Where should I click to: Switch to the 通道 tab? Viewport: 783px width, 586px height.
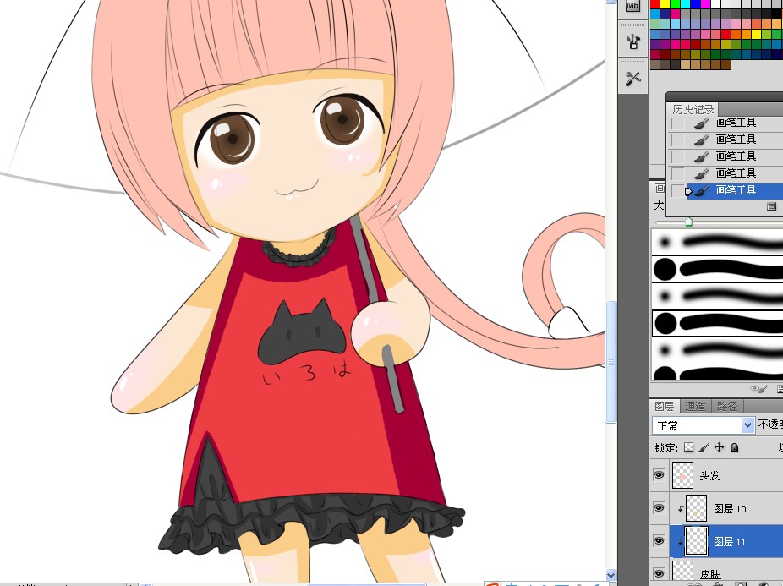pyautogui.click(x=695, y=406)
